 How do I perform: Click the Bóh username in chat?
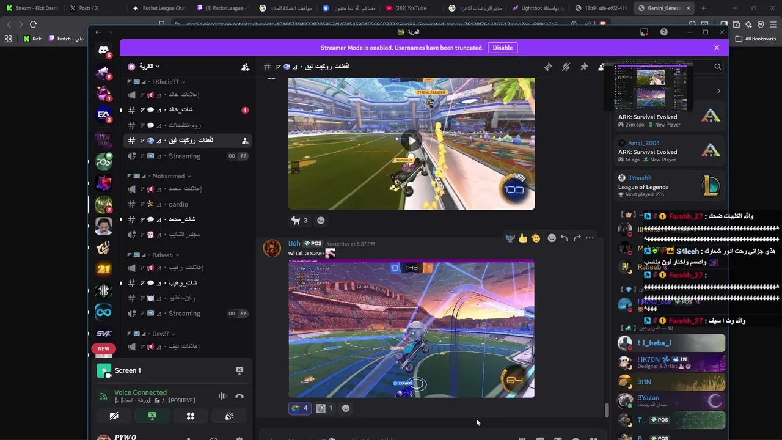[x=294, y=243]
